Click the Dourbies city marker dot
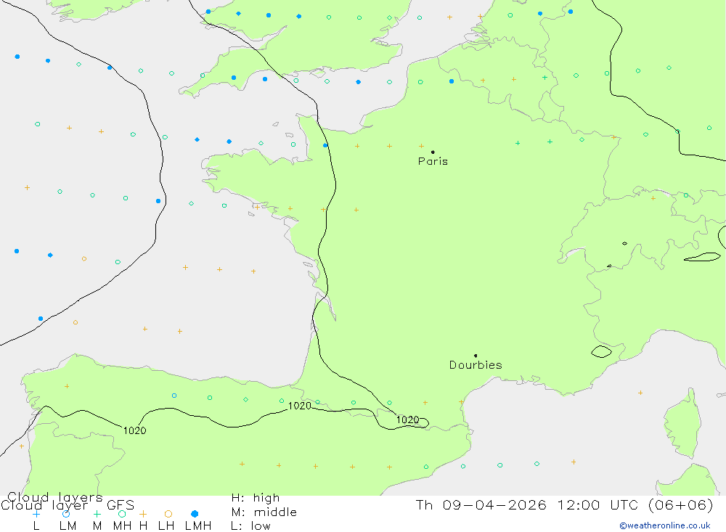The image size is (726, 532). click(x=476, y=356)
